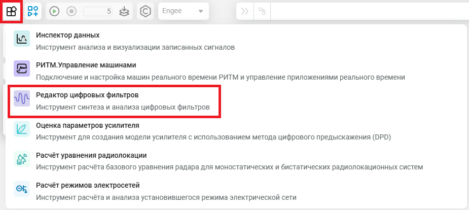
Task: Click the digital filter waveform icon
Action: [22, 98]
